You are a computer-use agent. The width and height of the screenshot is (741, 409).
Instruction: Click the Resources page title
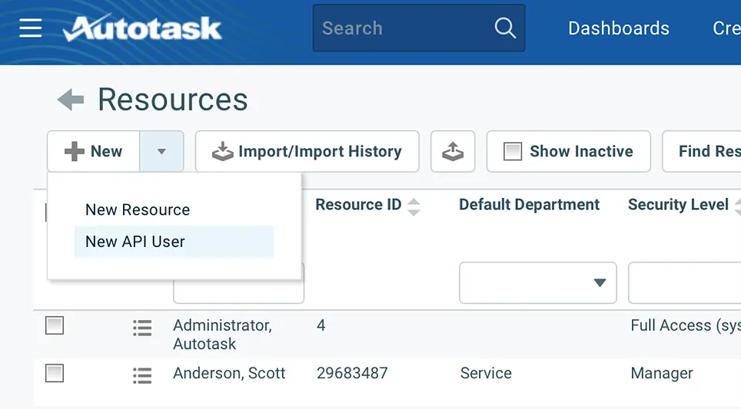pyautogui.click(x=172, y=100)
